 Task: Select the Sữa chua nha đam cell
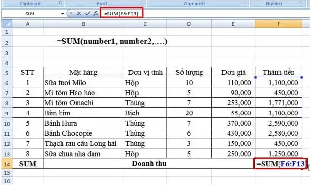click(83, 154)
